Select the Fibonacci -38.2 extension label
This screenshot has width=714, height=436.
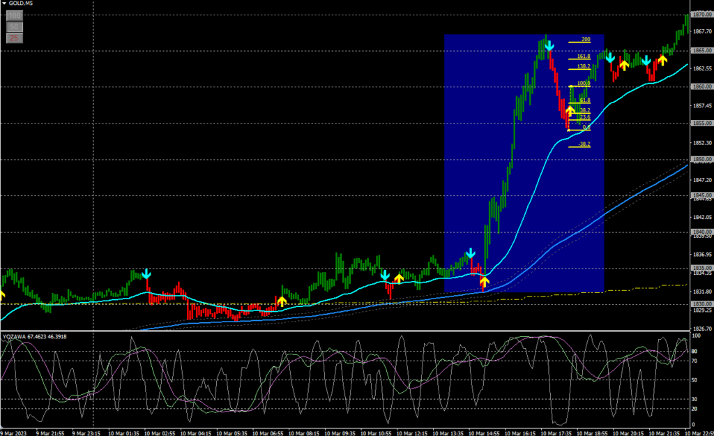pos(584,144)
